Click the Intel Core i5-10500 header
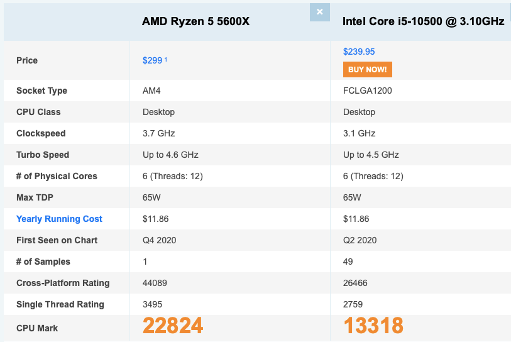The image size is (511, 342). click(x=423, y=21)
